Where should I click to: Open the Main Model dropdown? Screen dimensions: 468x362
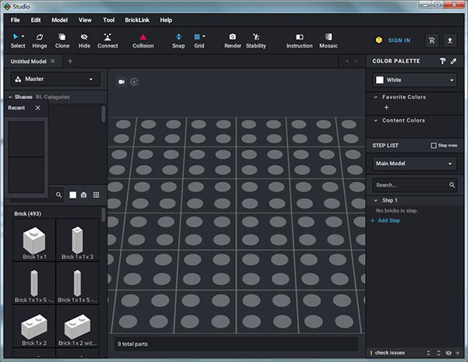(x=415, y=163)
